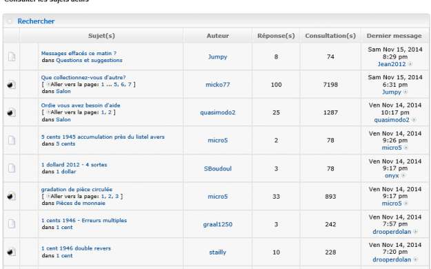Open "1 cent" forum under "double revers" topic
This screenshot has width=431, height=269.
(x=64, y=255)
